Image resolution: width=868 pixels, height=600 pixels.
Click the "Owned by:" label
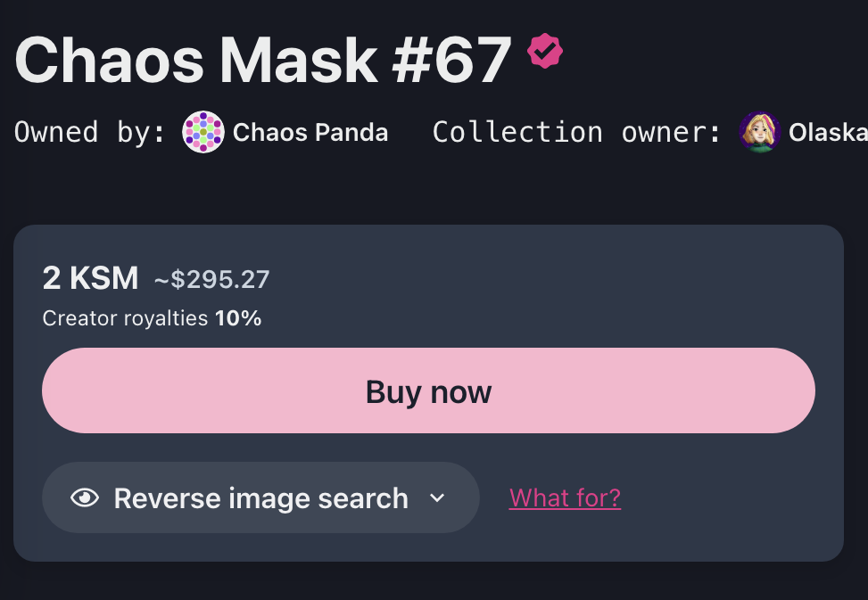click(90, 133)
